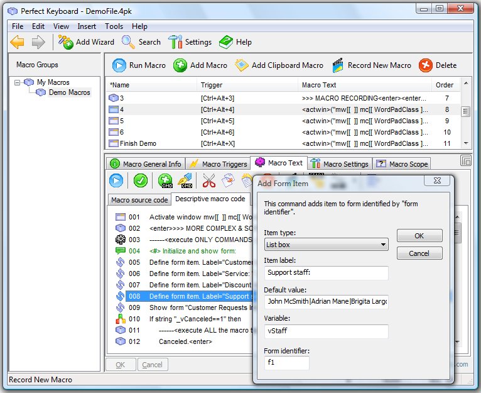The image size is (481, 393).
Task: Add Macro using the green plus icon
Action: [x=200, y=65]
